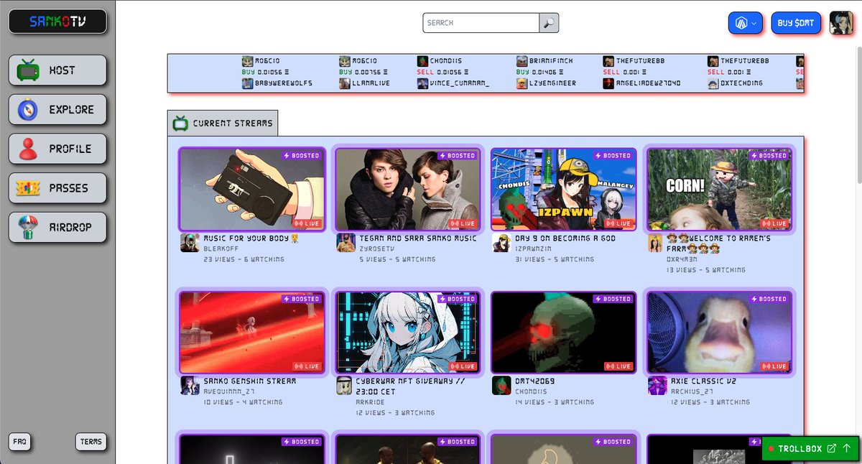Click Angeliadew27040 avatar in the ticker
Image resolution: width=862 pixels, height=464 pixels.
(609, 83)
